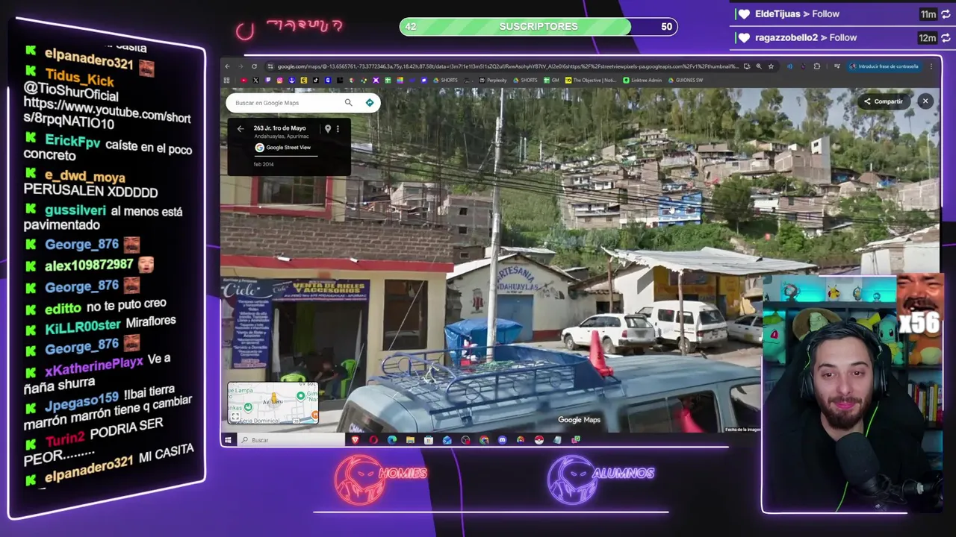Click username Jpegaso159 in chat
This screenshot has height=537, width=956.
click(x=81, y=402)
